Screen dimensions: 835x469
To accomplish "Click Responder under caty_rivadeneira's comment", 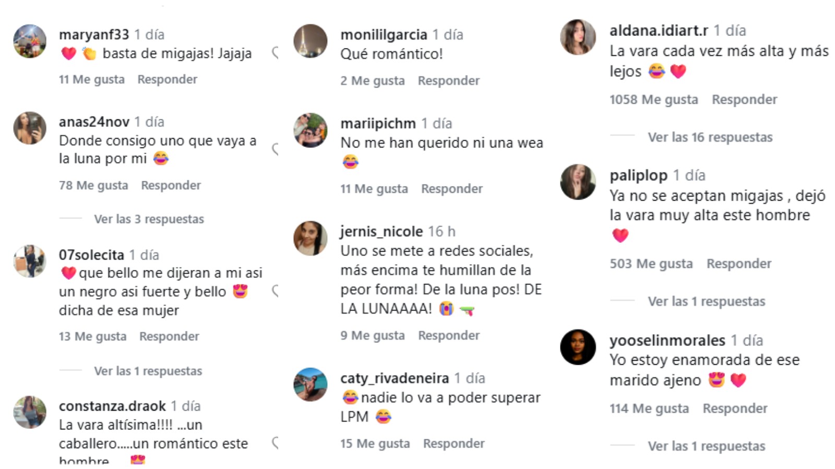I will coord(454,444).
